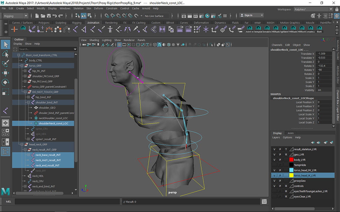The height and width of the screenshot is (212, 340).
Task: Click the Save scene icon
Action: tap(49, 16)
